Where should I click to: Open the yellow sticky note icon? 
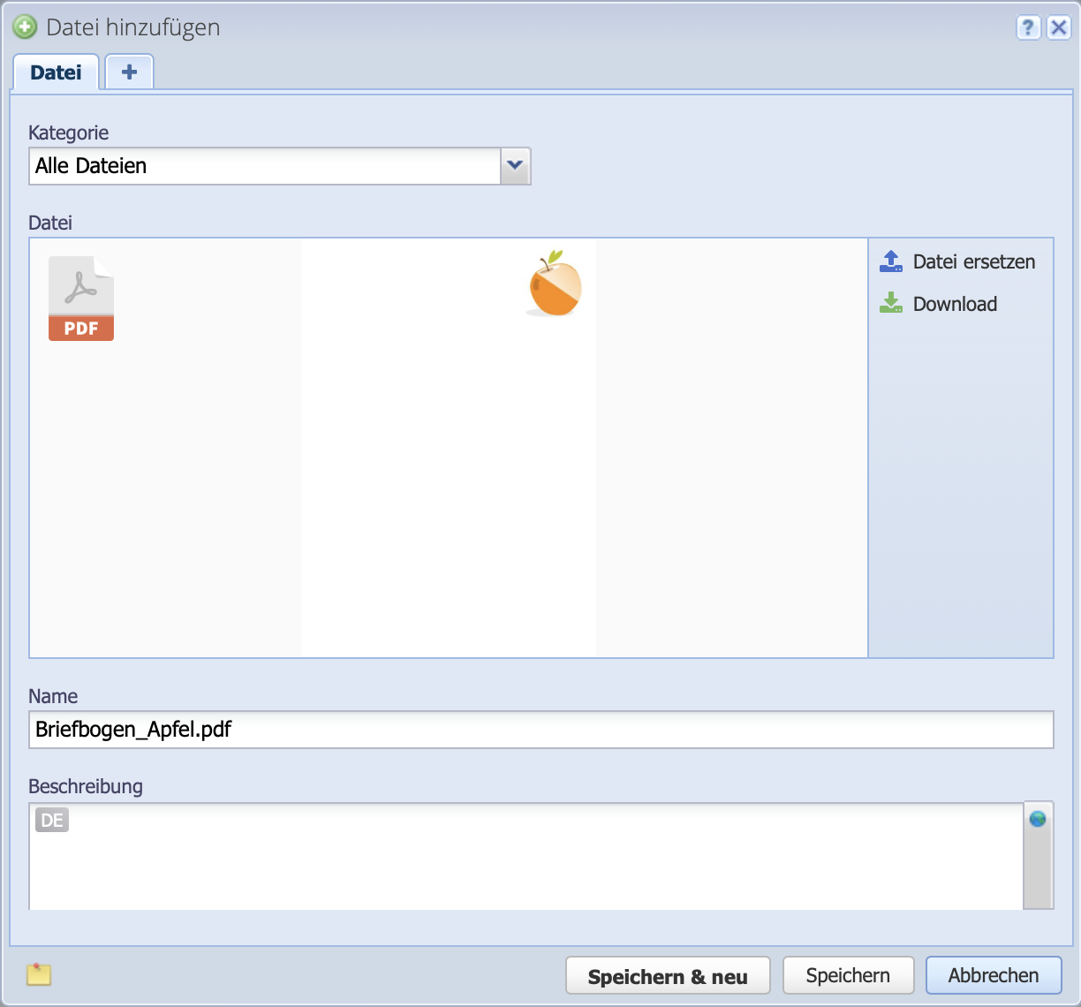(x=39, y=974)
